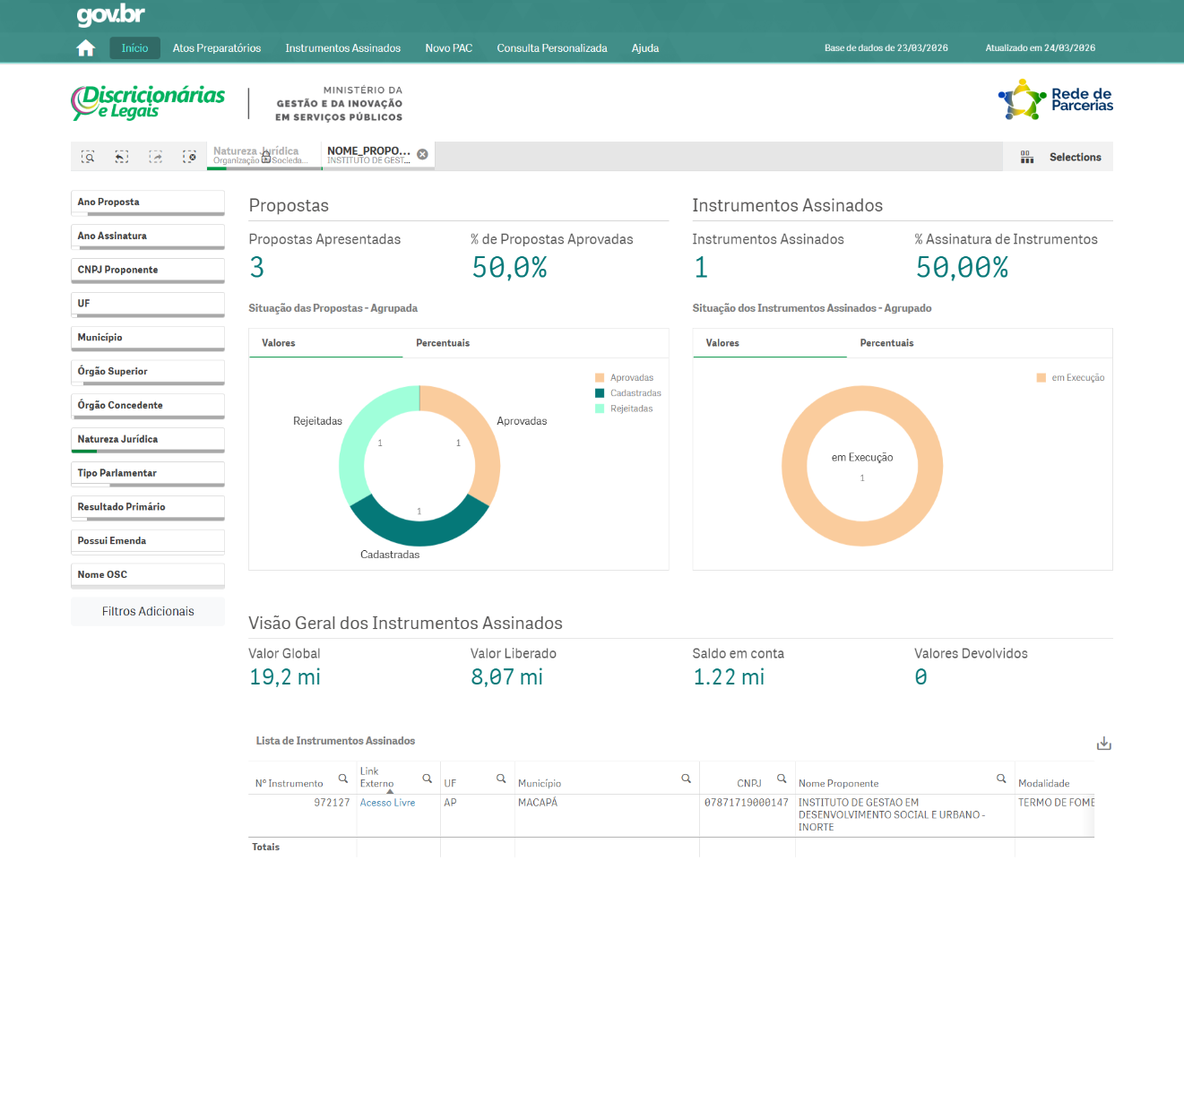Open the UF filter list
Viewport: 1184px width, 1119px height.
(x=148, y=304)
